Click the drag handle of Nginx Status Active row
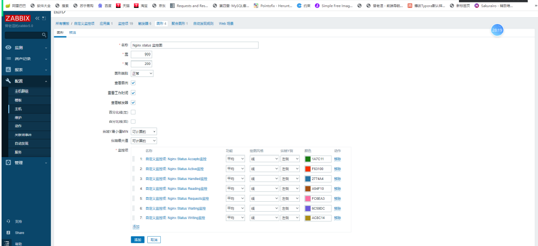538x246 pixels. 134,169
